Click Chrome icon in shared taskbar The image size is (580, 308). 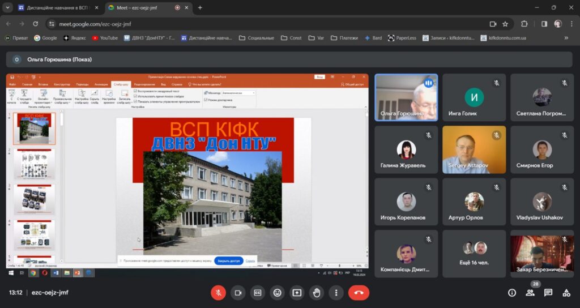(33, 273)
